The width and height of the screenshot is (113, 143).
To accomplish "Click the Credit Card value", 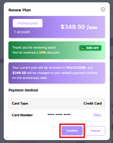I will point(93,103).
